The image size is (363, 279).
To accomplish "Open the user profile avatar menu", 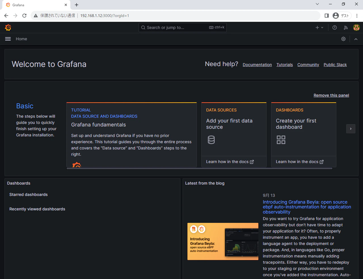I will pos(356,28).
